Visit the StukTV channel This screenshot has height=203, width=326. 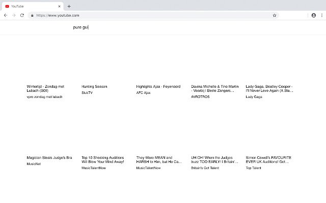(87, 92)
